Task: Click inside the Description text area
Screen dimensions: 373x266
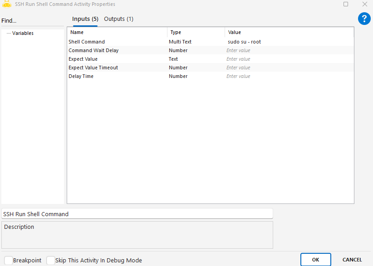Action: click(x=137, y=235)
